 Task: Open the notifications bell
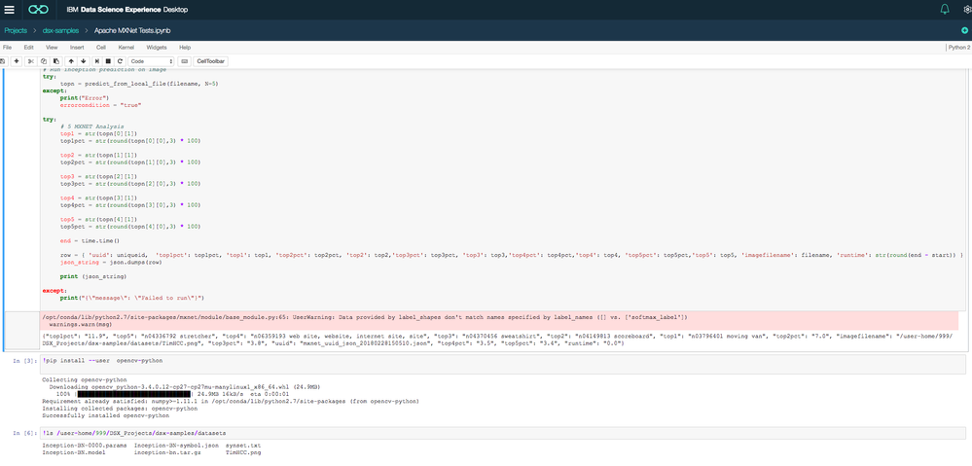[945, 10]
